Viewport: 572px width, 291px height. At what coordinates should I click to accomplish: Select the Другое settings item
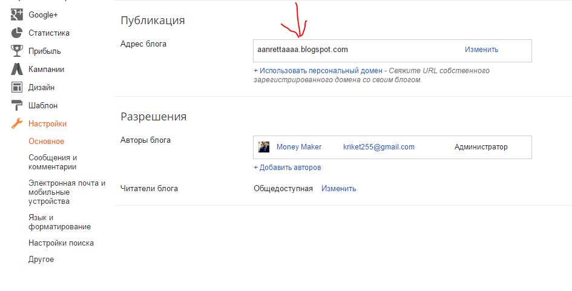(41, 260)
